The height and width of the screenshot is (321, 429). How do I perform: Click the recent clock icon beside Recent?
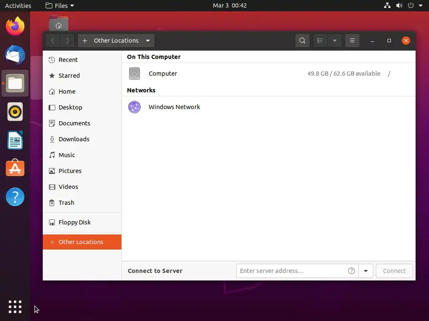tap(52, 60)
